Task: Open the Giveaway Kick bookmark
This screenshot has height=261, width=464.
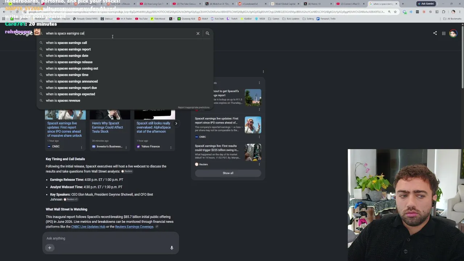Action: (x=187, y=19)
